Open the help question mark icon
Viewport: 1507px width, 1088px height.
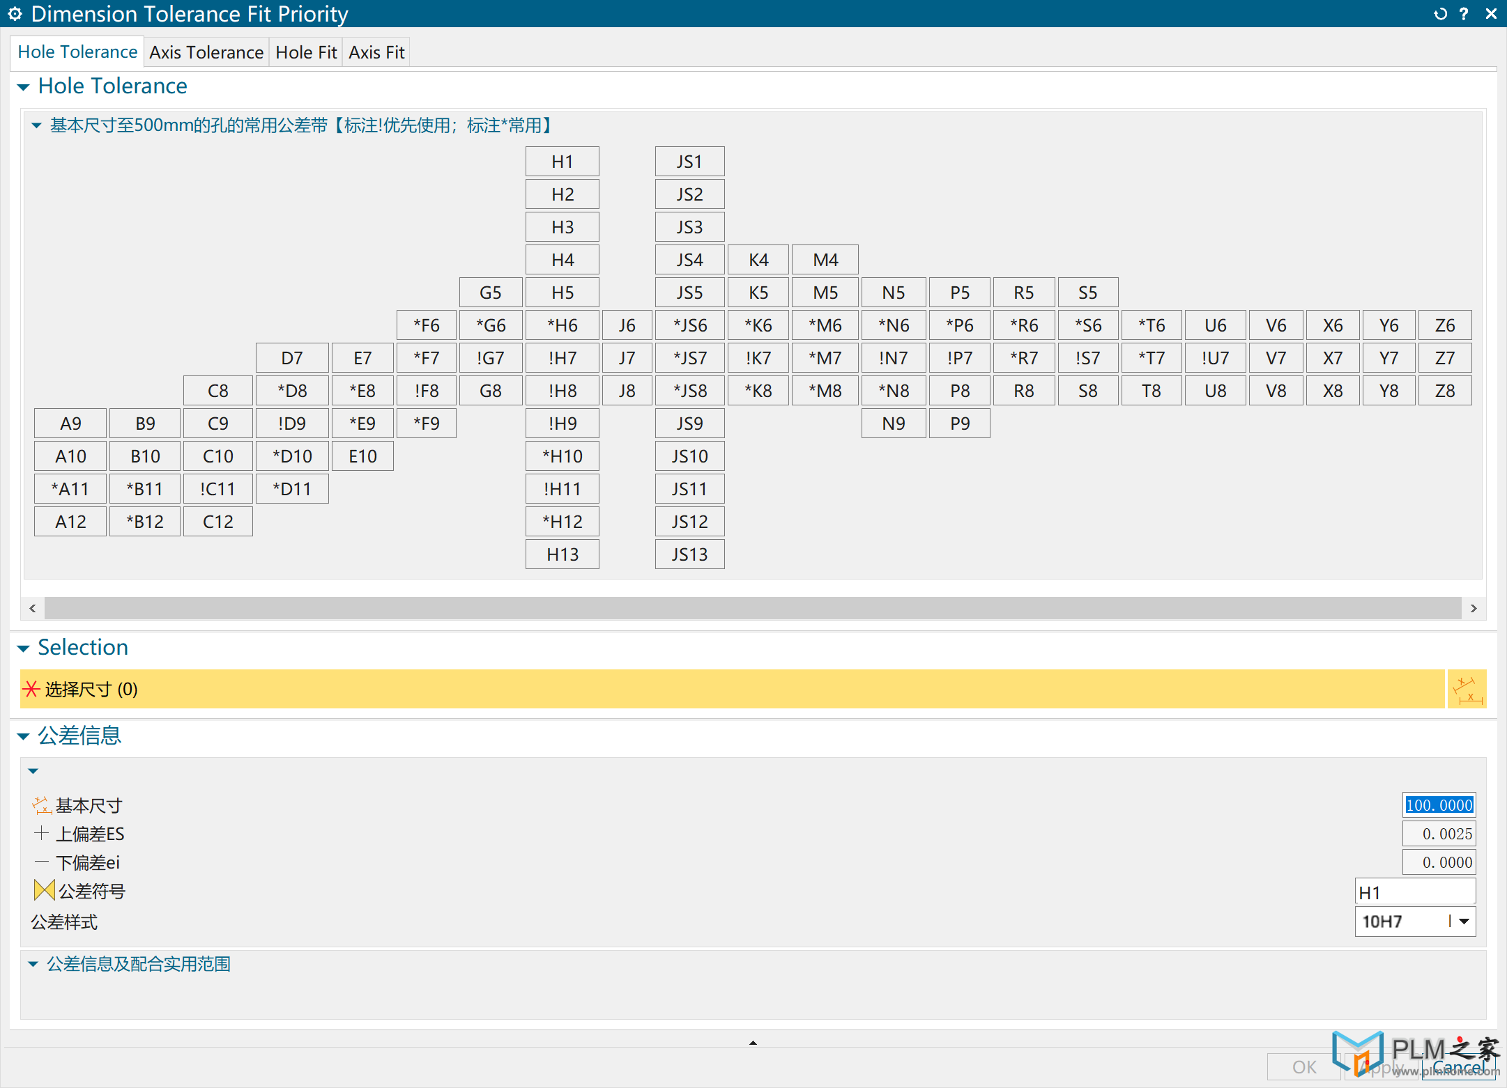tap(1464, 14)
